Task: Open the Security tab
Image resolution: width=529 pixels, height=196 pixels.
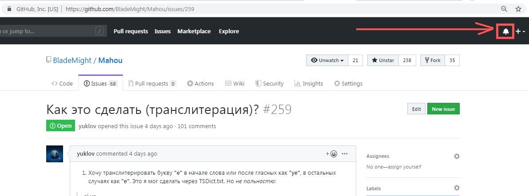Action: (x=270, y=83)
